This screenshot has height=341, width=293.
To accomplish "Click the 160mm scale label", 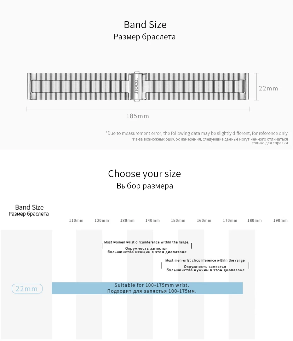I will pos(204,221).
